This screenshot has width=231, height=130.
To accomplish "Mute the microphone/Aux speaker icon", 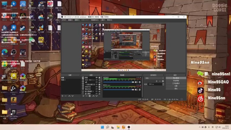I will (136, 90).
